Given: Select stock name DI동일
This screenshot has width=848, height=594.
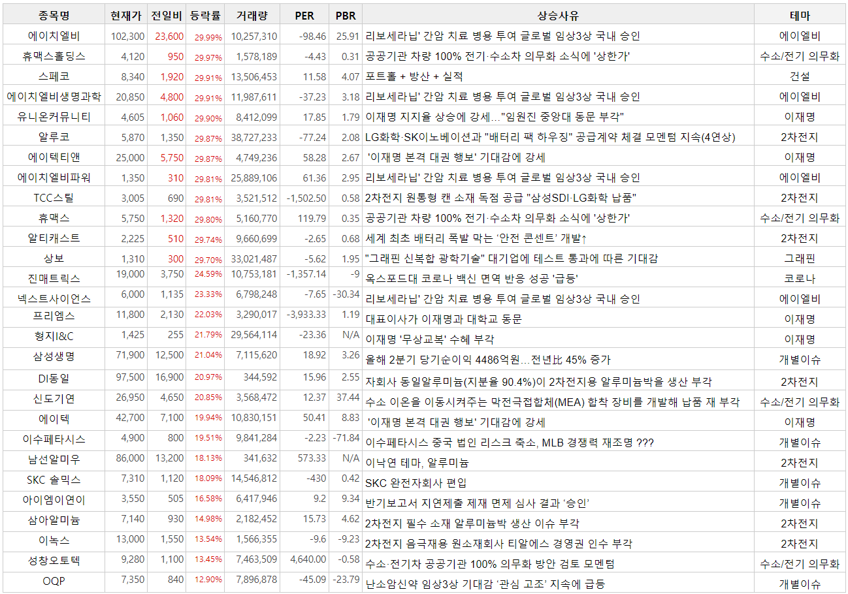Looking at the screenshot, I should 54,378.
